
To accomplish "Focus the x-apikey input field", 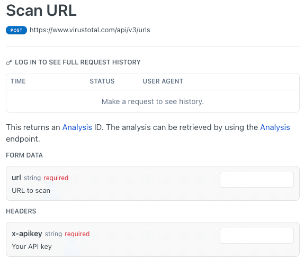I will point(257,236).
